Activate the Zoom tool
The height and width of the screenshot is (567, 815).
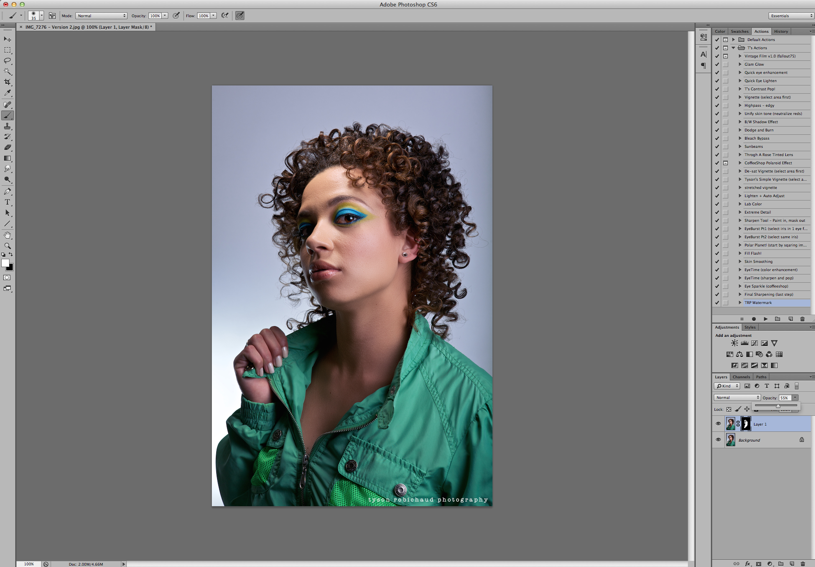(7, 246)
